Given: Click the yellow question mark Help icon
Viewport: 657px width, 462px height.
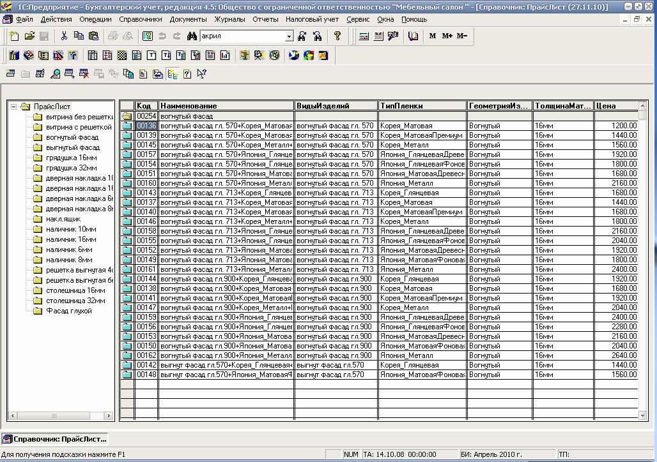Looking at the screenshot, I should pyautogui.click(x=337, y=36).
